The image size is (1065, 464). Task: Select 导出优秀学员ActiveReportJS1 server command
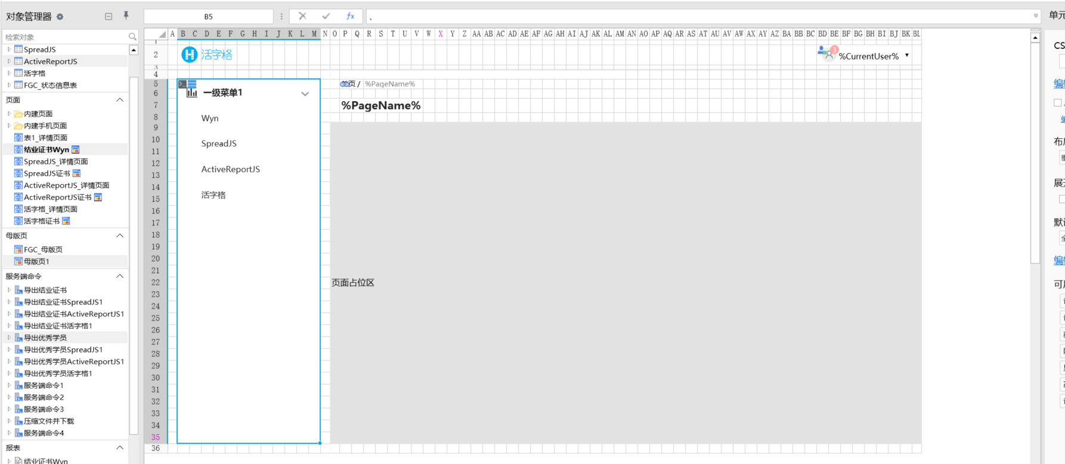(74, 362)
